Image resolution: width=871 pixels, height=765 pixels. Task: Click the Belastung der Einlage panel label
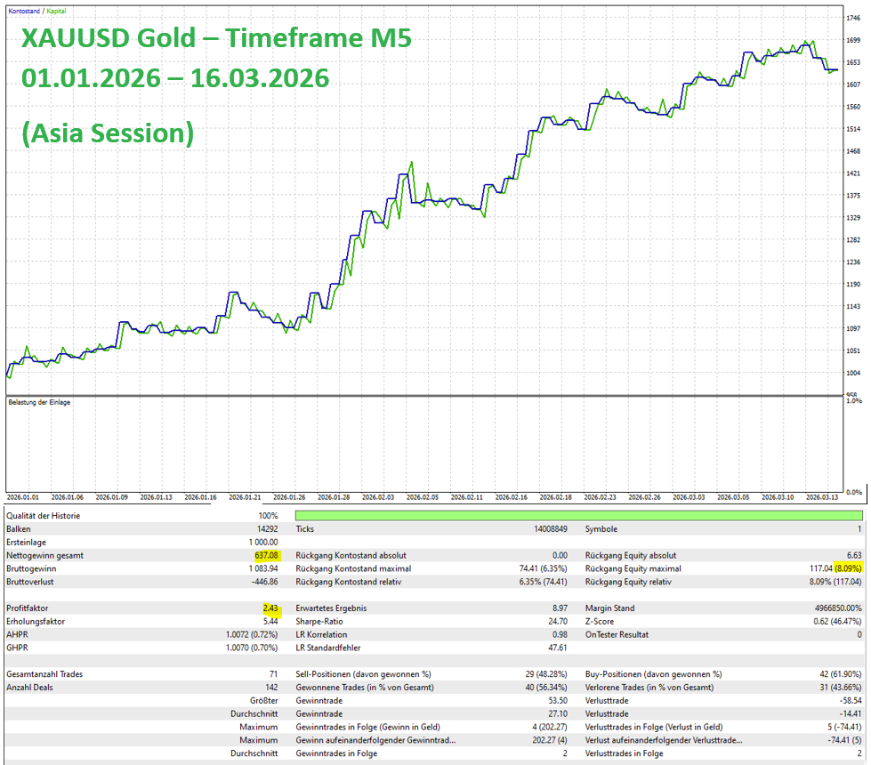(39, 402)
